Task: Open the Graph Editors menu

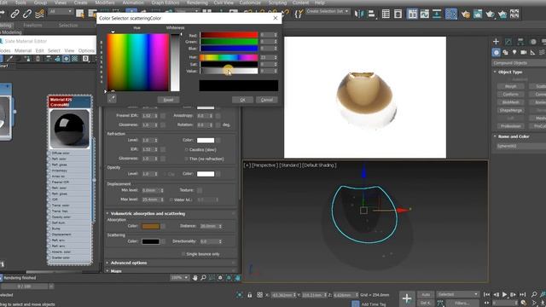Action: pyautogui.click(x=166, y=3)
